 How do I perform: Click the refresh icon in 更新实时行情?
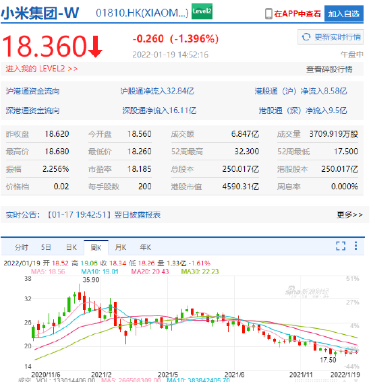[306, 37]
